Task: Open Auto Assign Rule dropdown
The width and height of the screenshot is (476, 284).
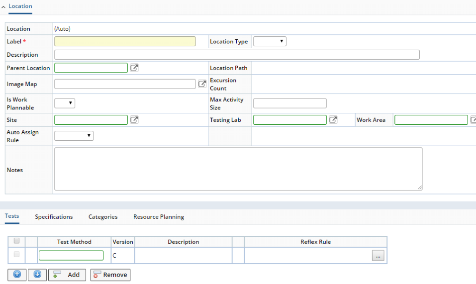Action: click(x=74, y=136)
